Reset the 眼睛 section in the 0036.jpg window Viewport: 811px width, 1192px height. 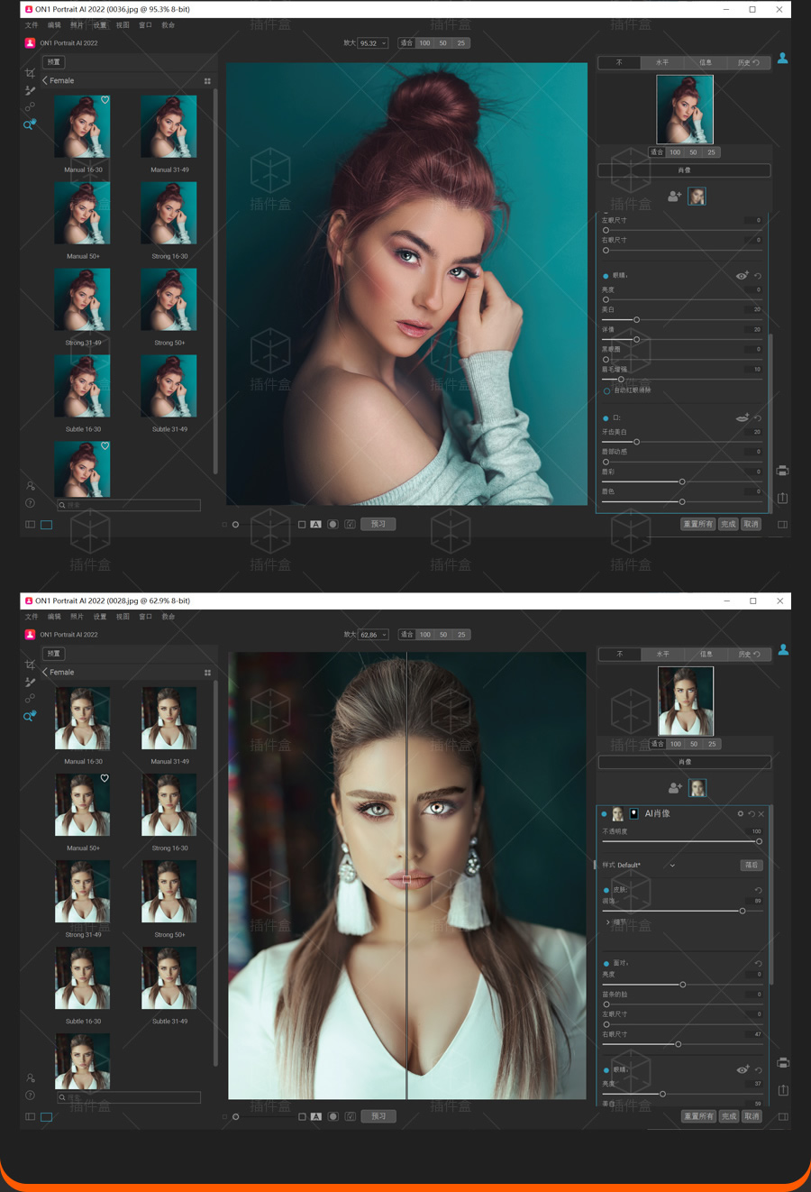(x=758, y=276)
